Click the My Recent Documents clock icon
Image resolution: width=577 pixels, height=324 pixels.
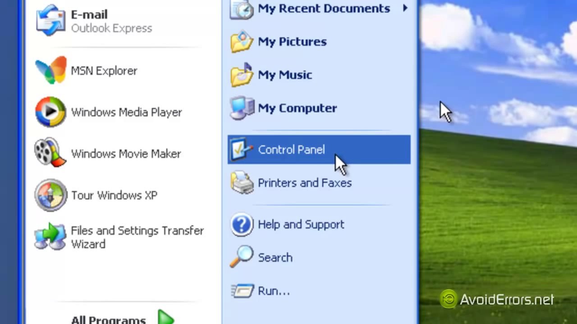click(242, 9)
